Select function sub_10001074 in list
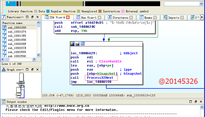Viewport: 205px width, 117px height. coord(17,32)
